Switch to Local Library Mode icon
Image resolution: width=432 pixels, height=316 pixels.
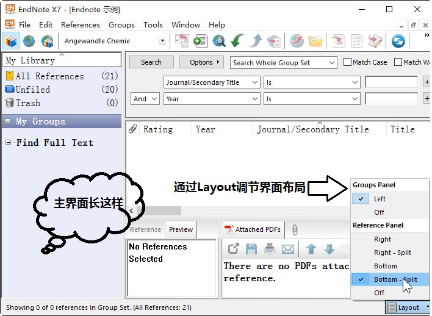11,41
